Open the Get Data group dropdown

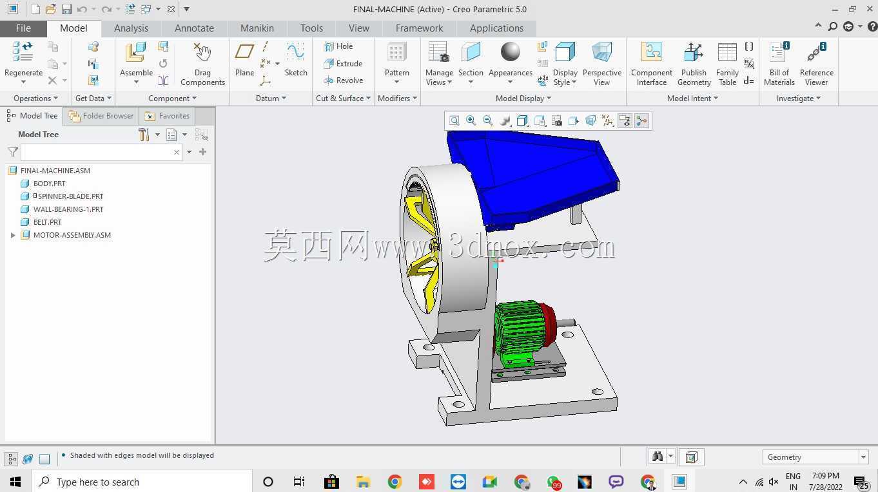[93, 99]
